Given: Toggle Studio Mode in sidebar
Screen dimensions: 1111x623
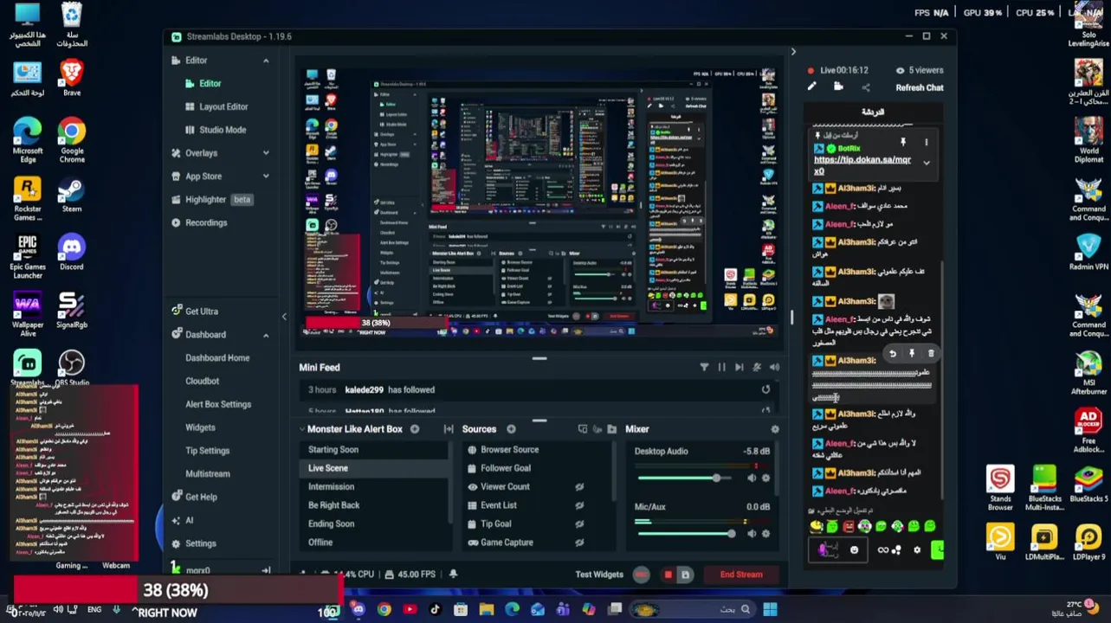Looking at the screenshot, I should pos(223,130).
